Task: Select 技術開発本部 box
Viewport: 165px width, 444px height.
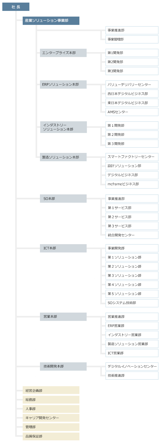Action: click(63, 367)
